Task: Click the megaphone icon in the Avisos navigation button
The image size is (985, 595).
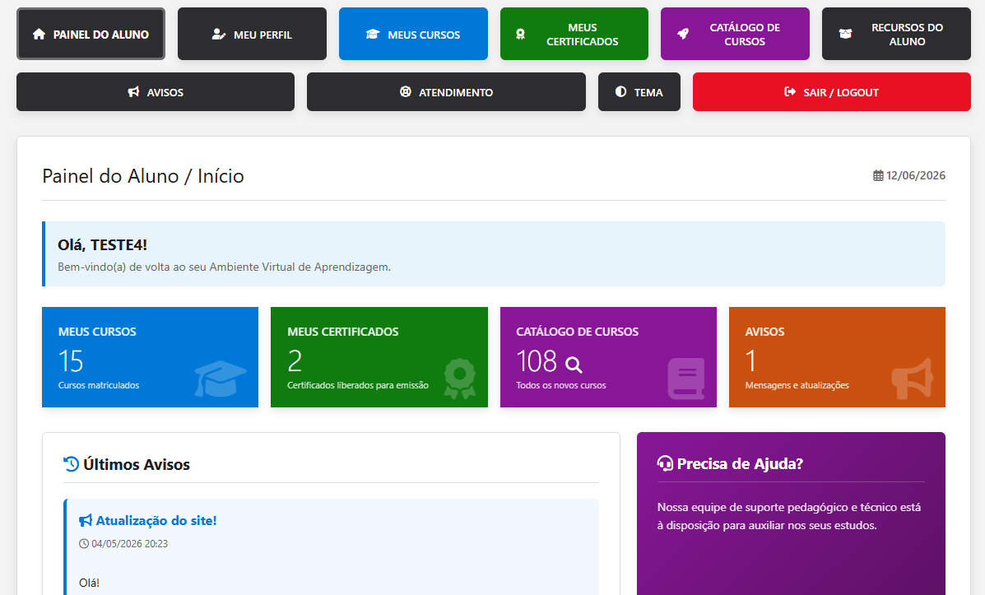Action: click(x=134, y=91)
